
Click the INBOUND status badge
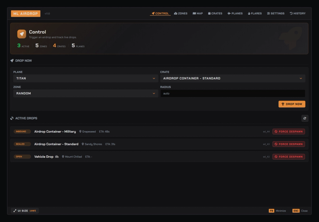point(22,132)
